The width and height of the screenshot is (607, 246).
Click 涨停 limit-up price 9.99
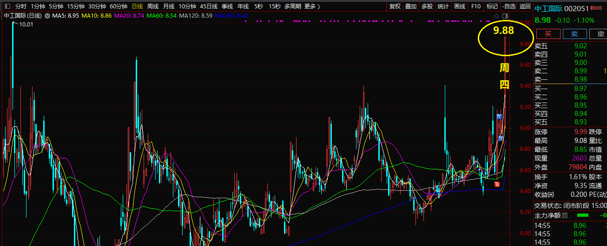click(x=581, y=132)
